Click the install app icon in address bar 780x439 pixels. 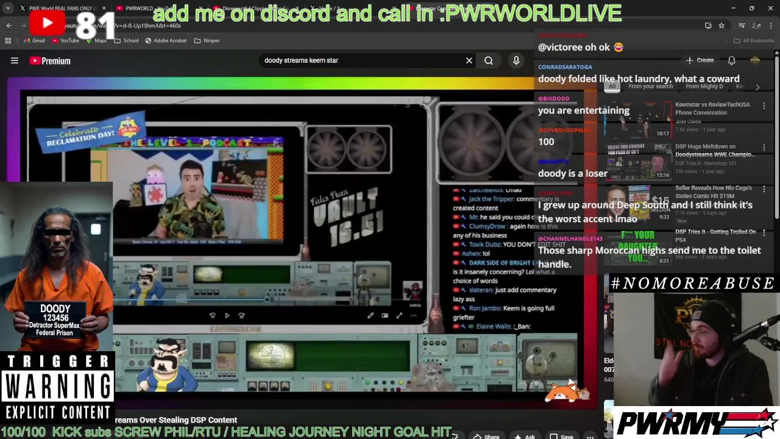click(708, 26)
